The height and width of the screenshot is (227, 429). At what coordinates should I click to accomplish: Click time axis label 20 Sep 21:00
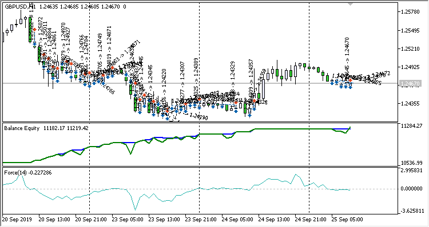91,220
